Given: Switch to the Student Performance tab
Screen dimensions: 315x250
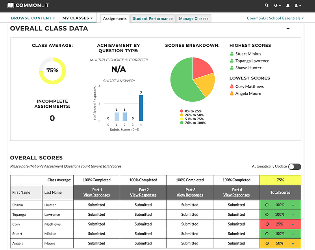Looking at the screenshot, I should point(153,18).
